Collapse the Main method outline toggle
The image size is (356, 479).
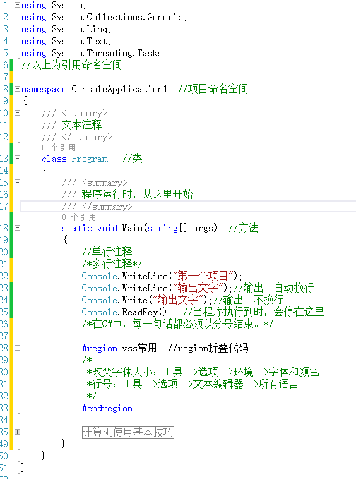[18, 227]
